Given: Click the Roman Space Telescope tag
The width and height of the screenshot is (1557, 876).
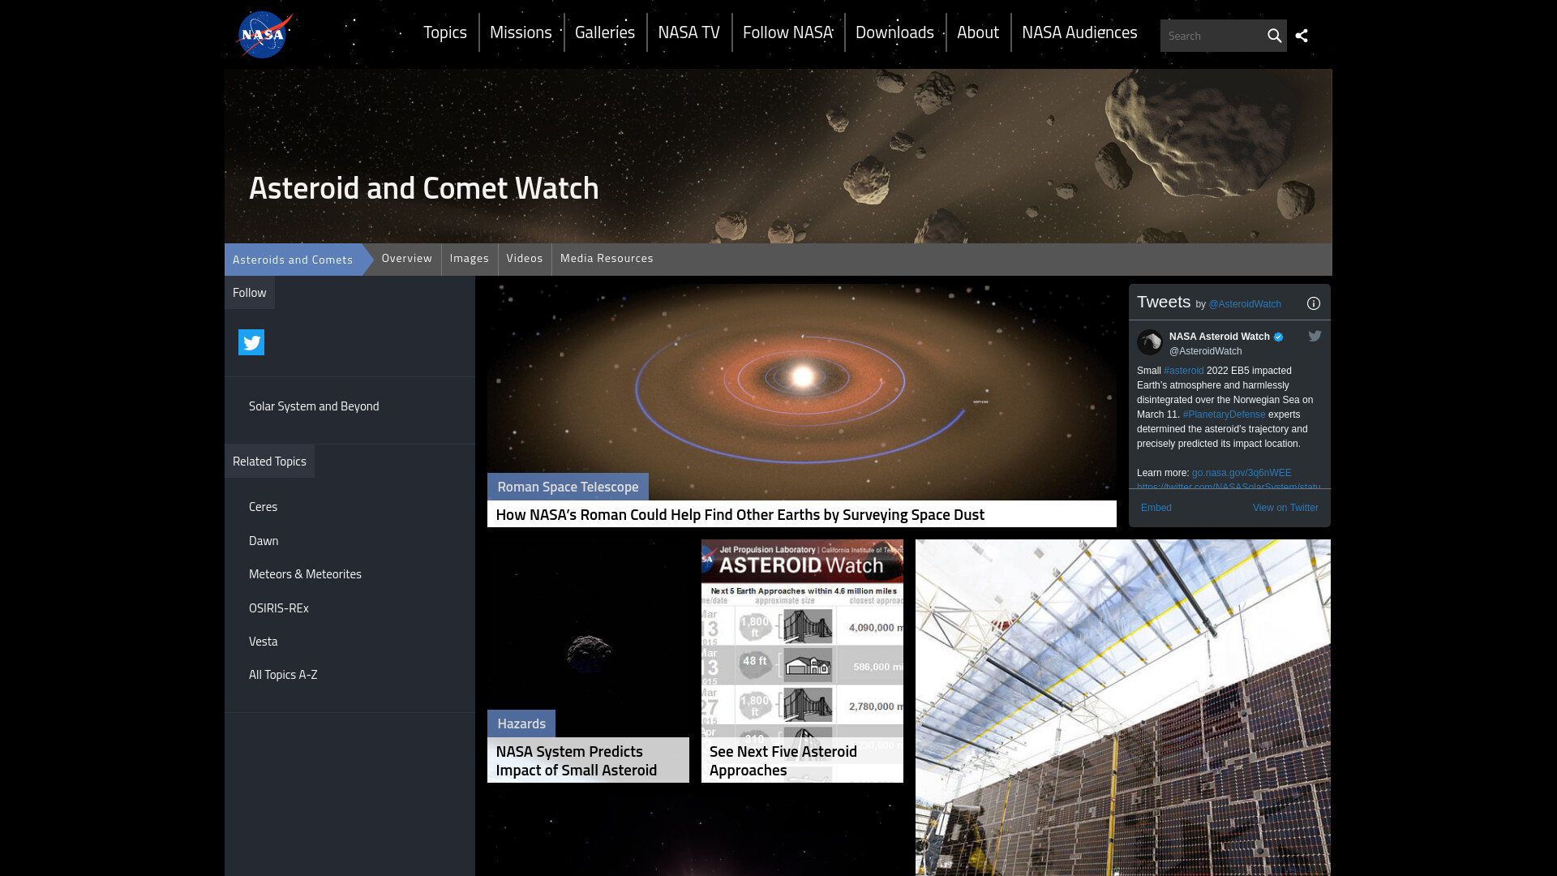Looking at the screenshot, I should point(568,487).
